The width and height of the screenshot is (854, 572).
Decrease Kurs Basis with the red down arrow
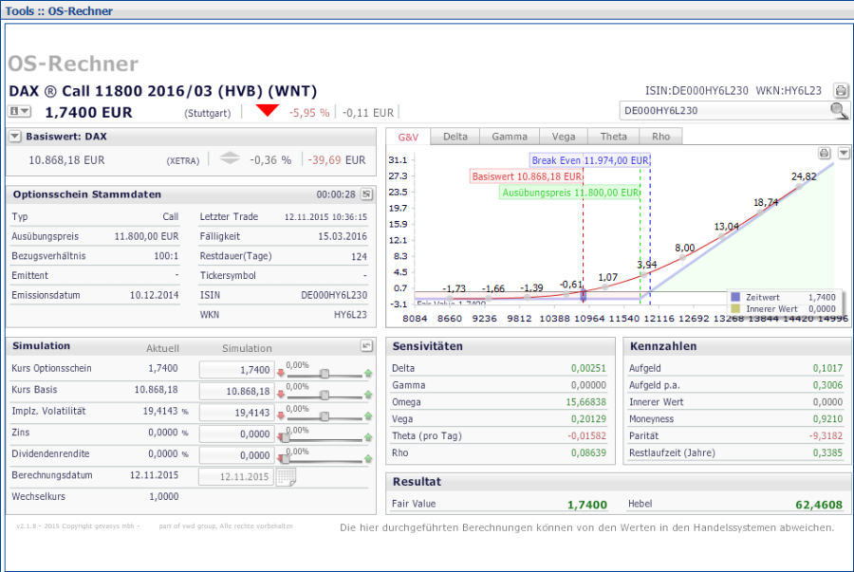[x=282, y=395]
